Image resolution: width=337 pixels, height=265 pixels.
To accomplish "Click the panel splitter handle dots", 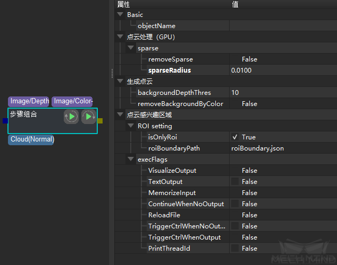I will (x=112, y=74).
